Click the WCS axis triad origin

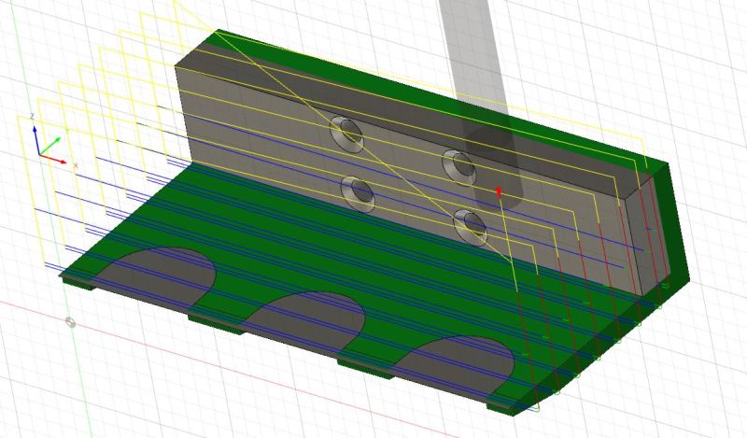(x=39, y=155)
